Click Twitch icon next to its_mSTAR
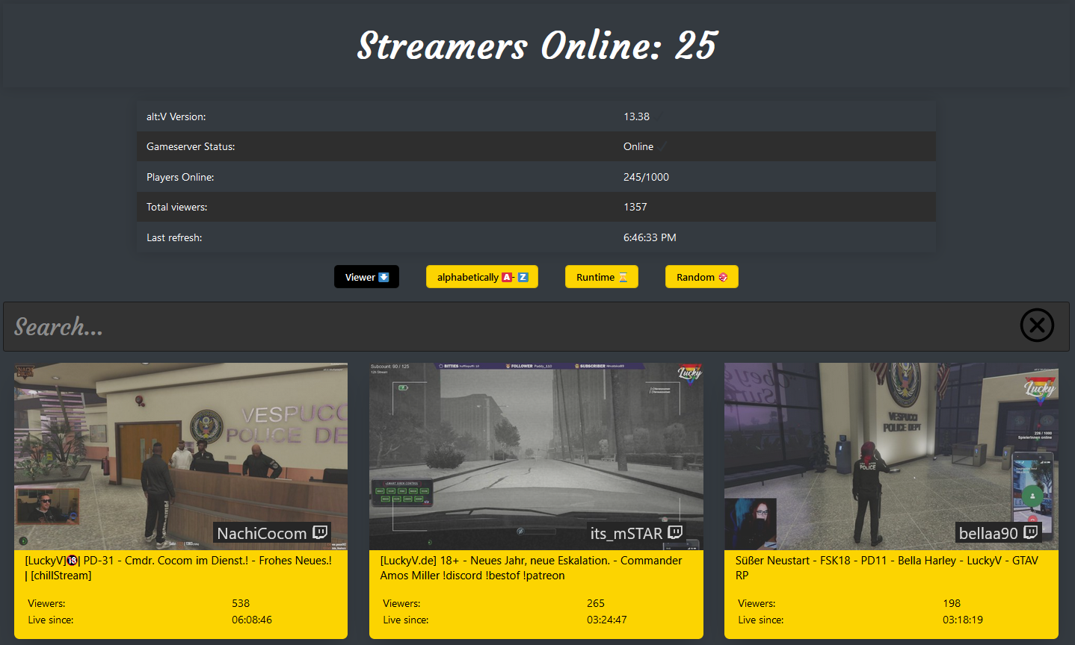 tap(675, 532)
